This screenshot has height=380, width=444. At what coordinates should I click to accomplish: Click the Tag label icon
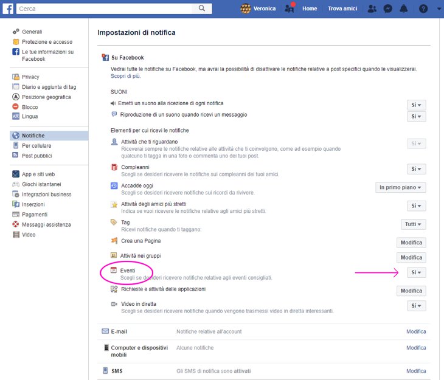pyautogui.click(x=114, y=223)
